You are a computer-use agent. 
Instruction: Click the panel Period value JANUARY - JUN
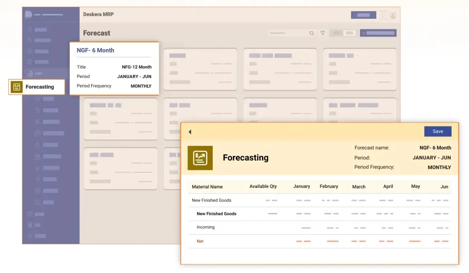432,158
